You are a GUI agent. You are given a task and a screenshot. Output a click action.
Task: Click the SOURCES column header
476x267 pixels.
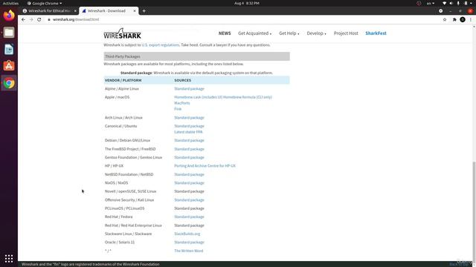tap(182, 80)
